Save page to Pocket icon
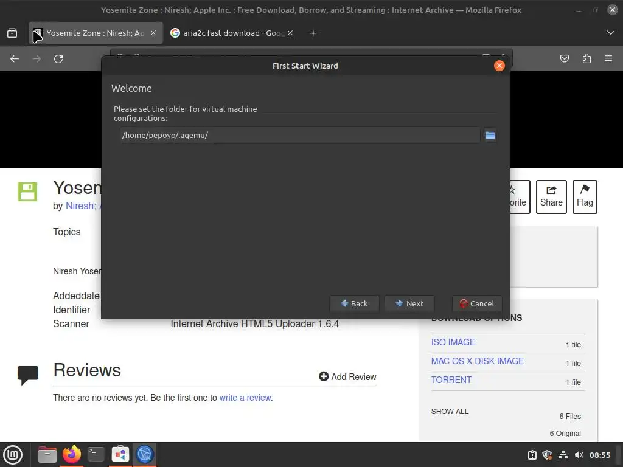The width and height of the screenshot is (623, 467). (x=565, y=59)
